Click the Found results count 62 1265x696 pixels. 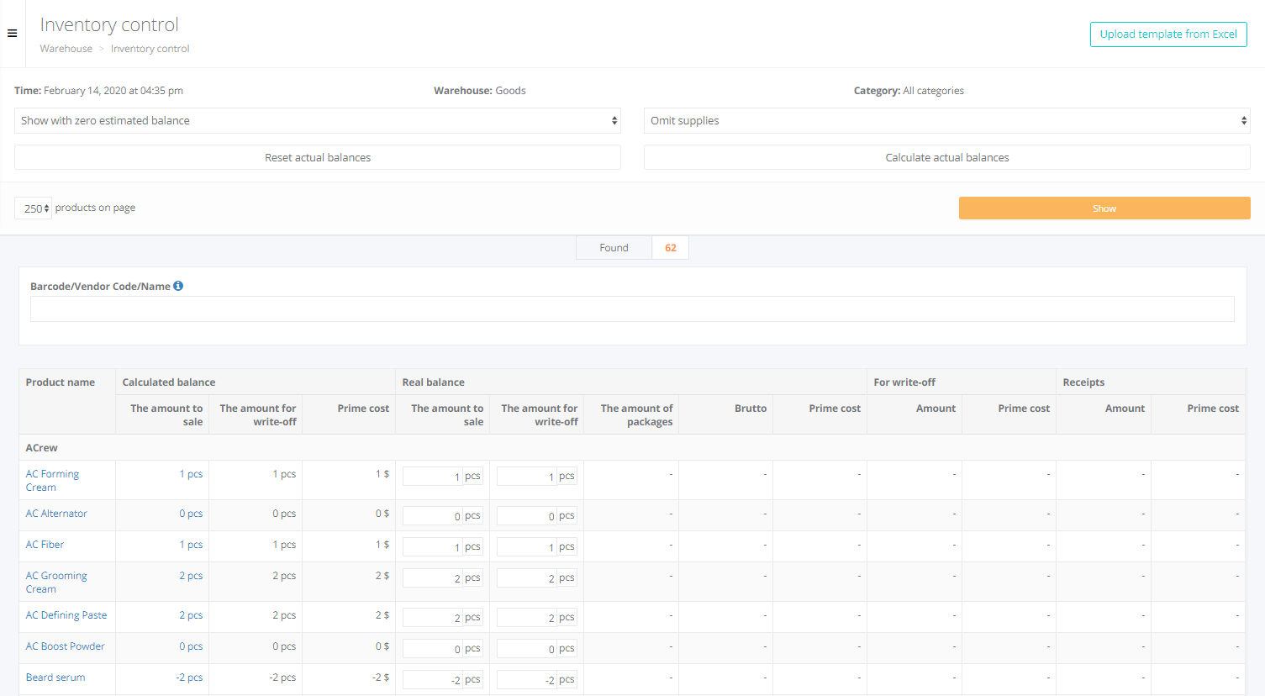click(670, 248)
